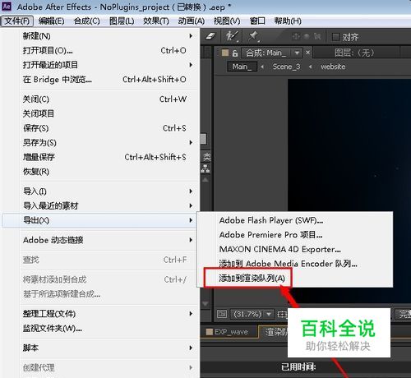Open the 合成: Main_ composition dropdown
This screenshot has width=411, height=378.
tap(297, 53)
